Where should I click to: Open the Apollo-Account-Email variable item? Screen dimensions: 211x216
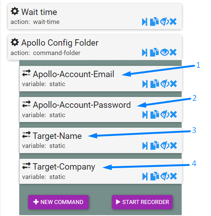(101, 79)
